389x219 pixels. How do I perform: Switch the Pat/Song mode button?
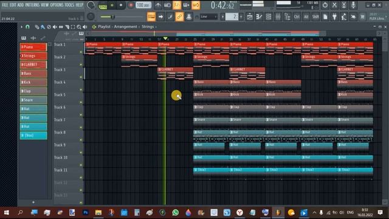(103, 5)
